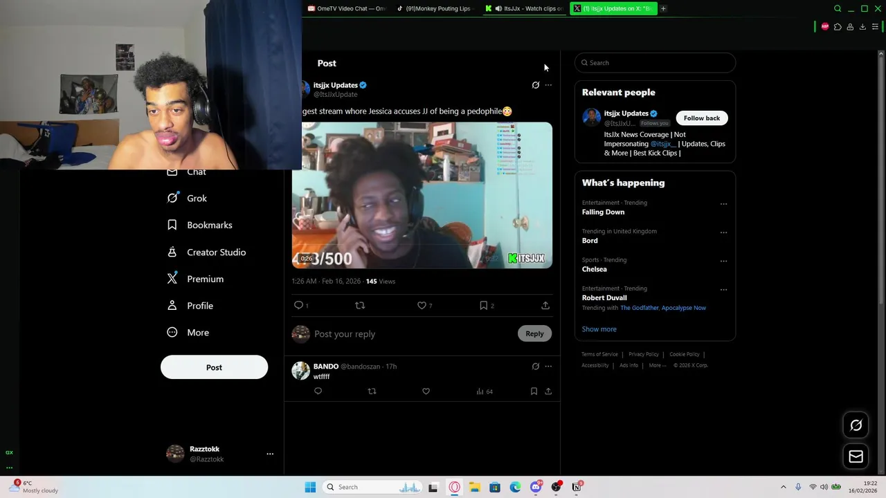Click Grok icon on BANDO's reply
The height and width of the screenshot is (498, 886).
(x=535, y=367)
